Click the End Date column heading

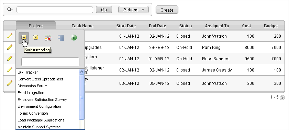157,26
